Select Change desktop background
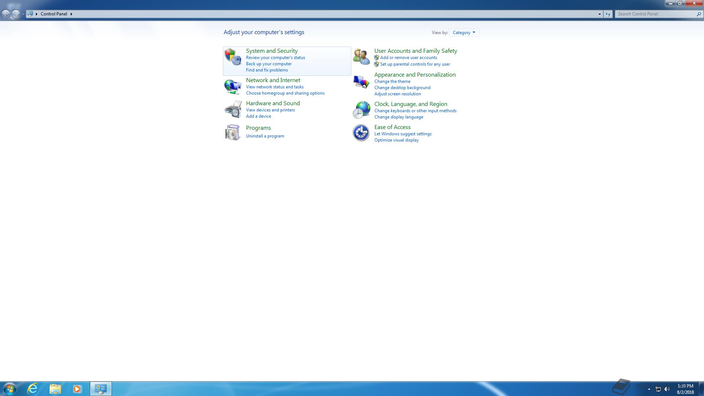Screen dimensions: 704x396 click(402, 88)
